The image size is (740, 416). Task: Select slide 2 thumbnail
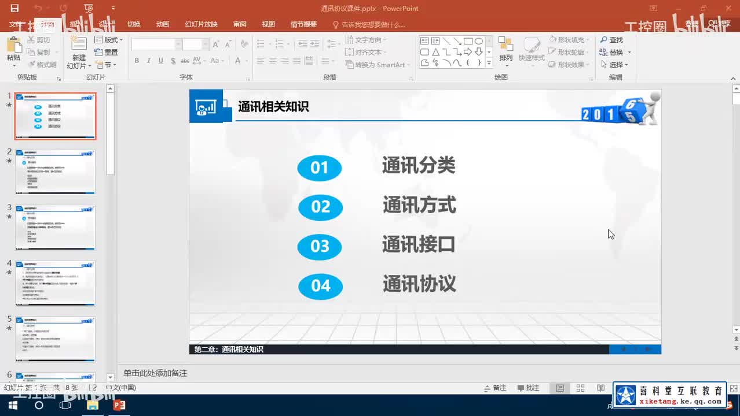click(55, 172)
